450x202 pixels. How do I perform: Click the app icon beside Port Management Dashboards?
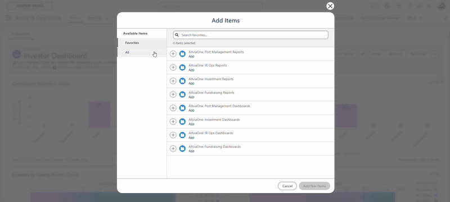[182, 108]
